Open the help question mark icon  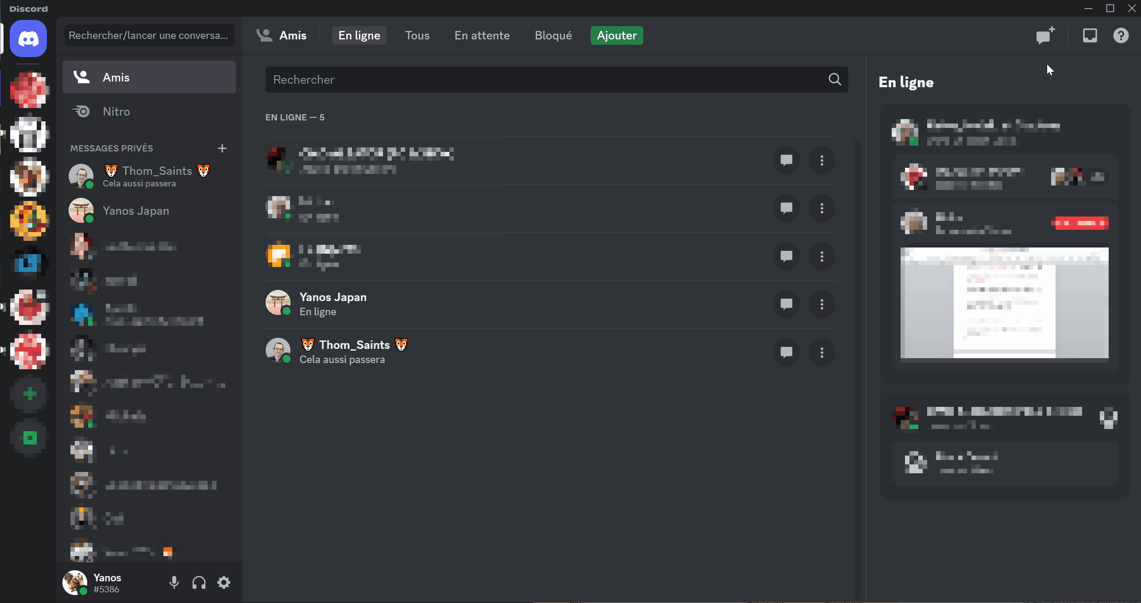pyautogui.click(x=1121, y=35)
